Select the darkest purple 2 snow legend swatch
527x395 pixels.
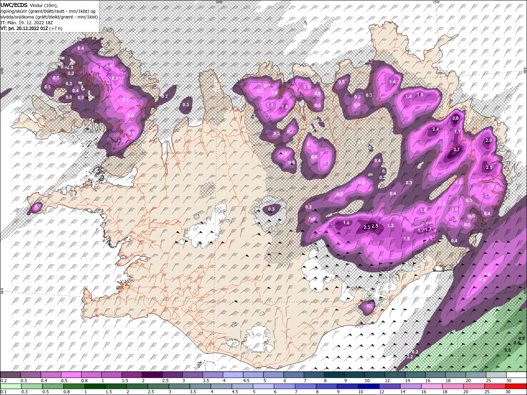[152, 375]
